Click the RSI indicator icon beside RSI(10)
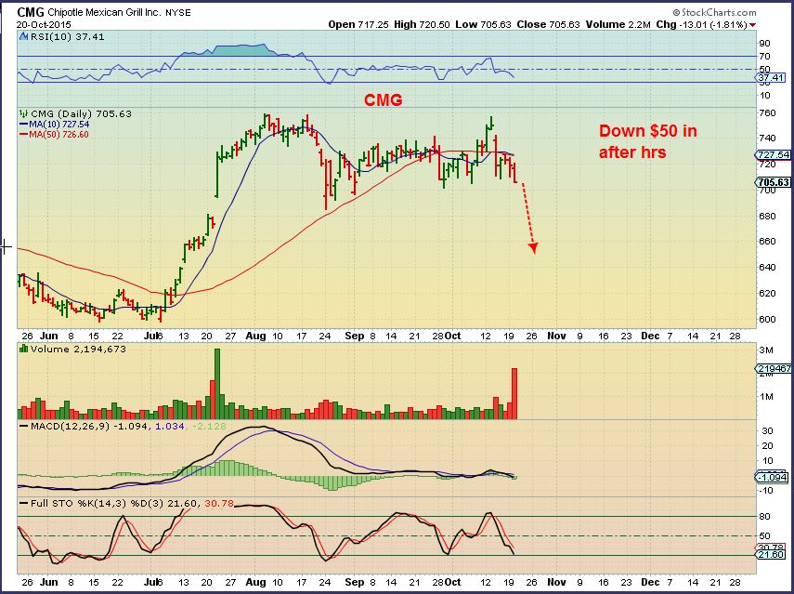Image resolution: width=794 pixels, height=594 pixels. (x=23, y=36)
